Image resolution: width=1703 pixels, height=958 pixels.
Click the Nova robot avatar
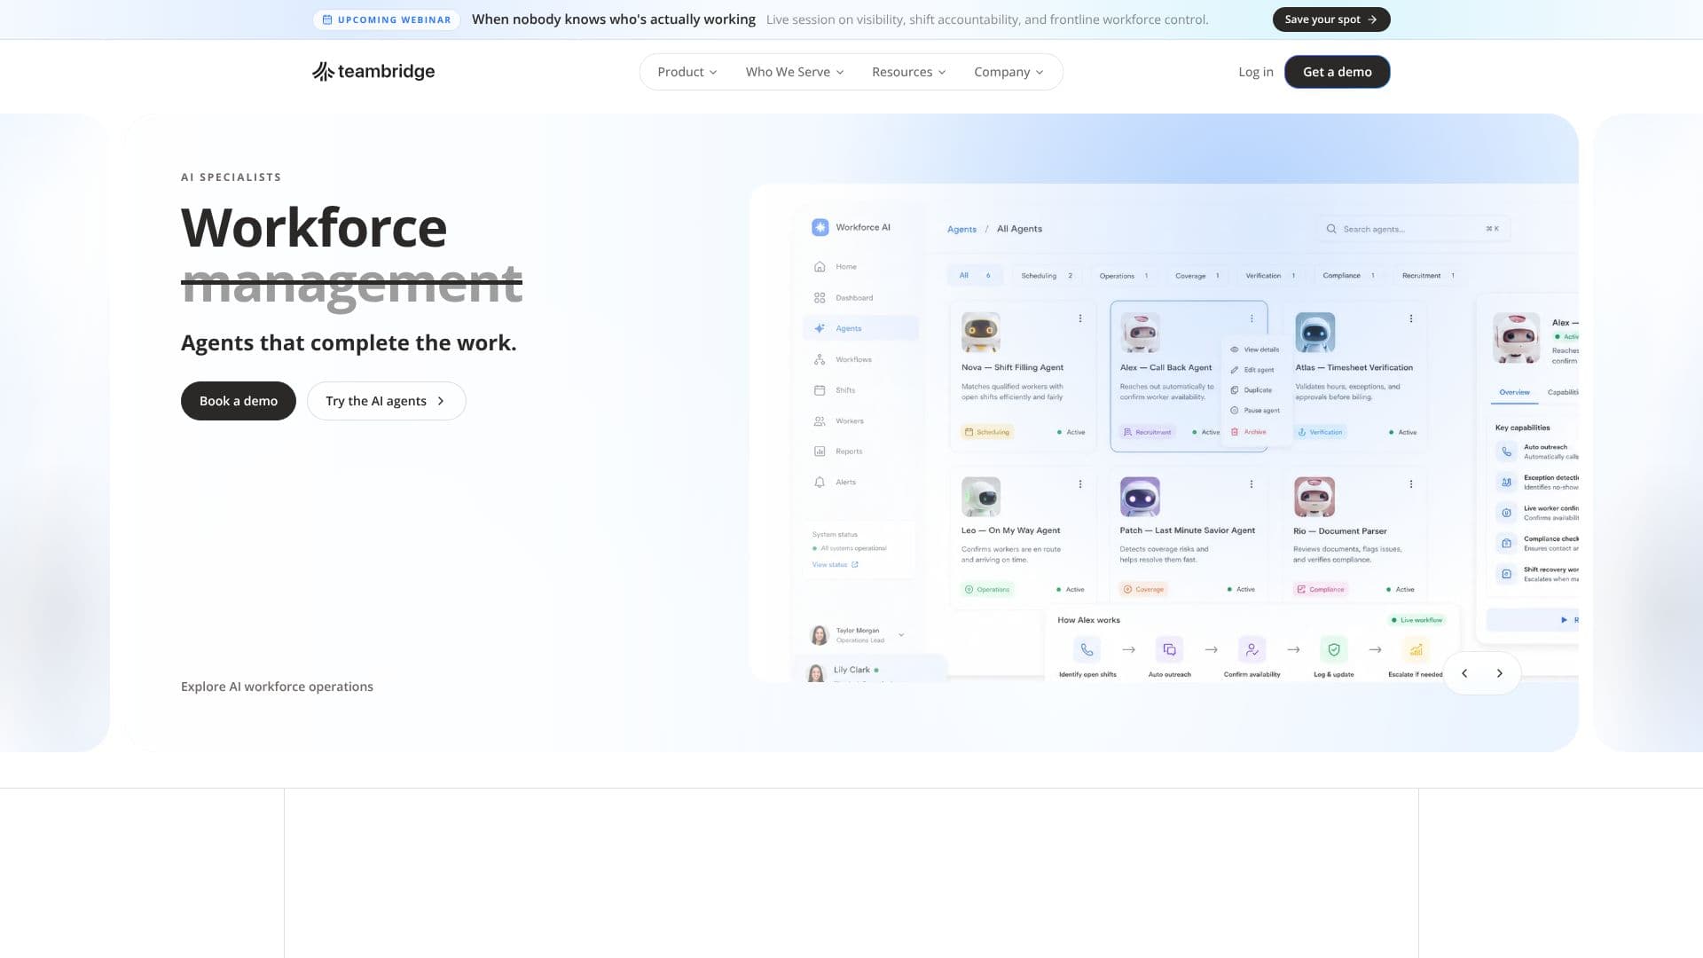coord(980,333)
